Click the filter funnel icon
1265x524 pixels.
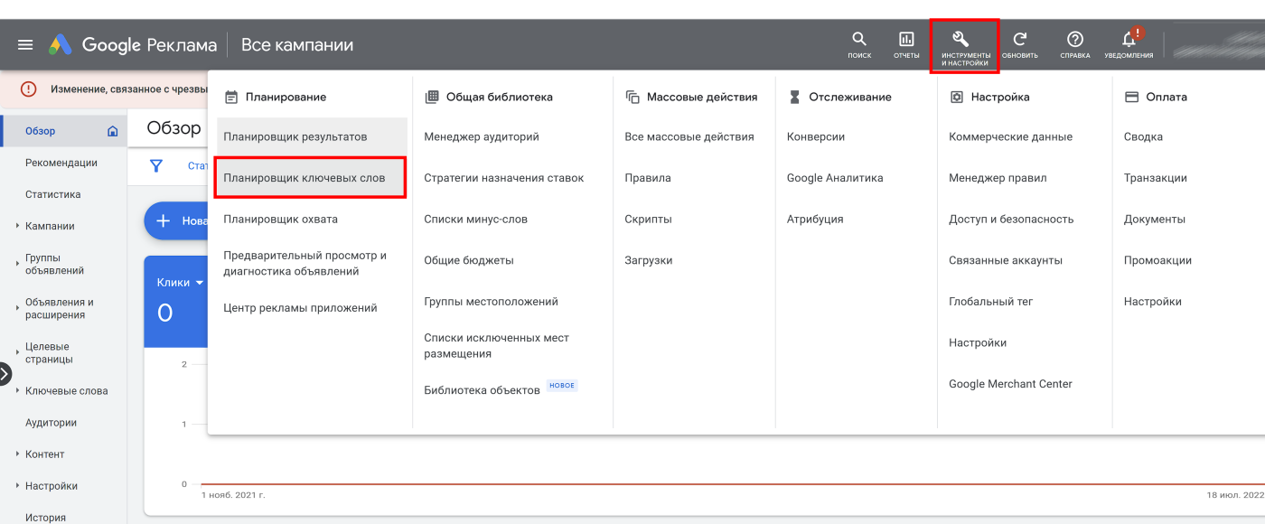point(156,166)
